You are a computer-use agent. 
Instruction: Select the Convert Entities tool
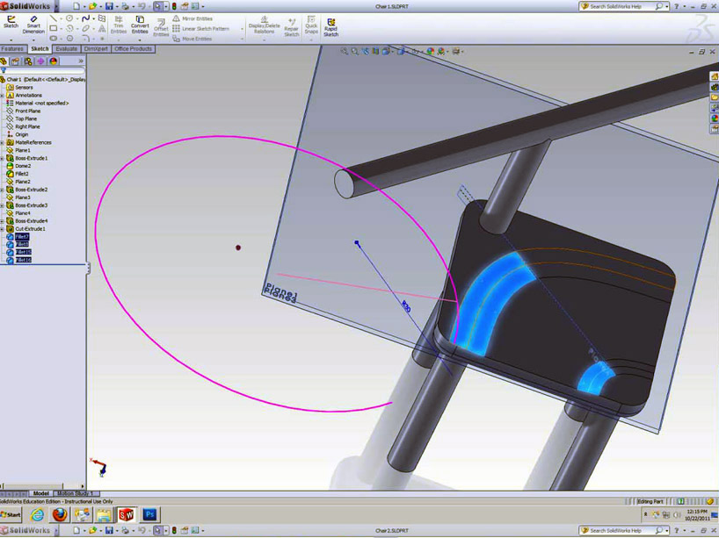(x=140, y=24)
